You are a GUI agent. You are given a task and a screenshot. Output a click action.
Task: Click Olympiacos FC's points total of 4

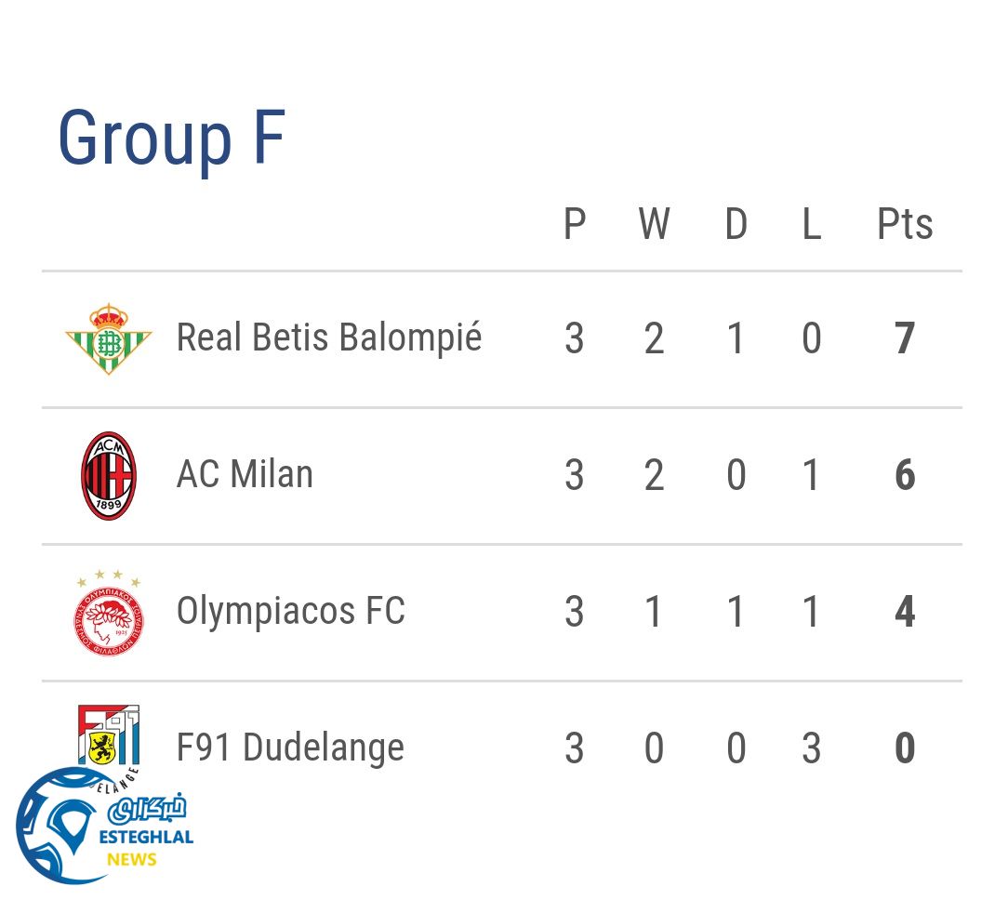pyautogui.click(x=904, y=613)
